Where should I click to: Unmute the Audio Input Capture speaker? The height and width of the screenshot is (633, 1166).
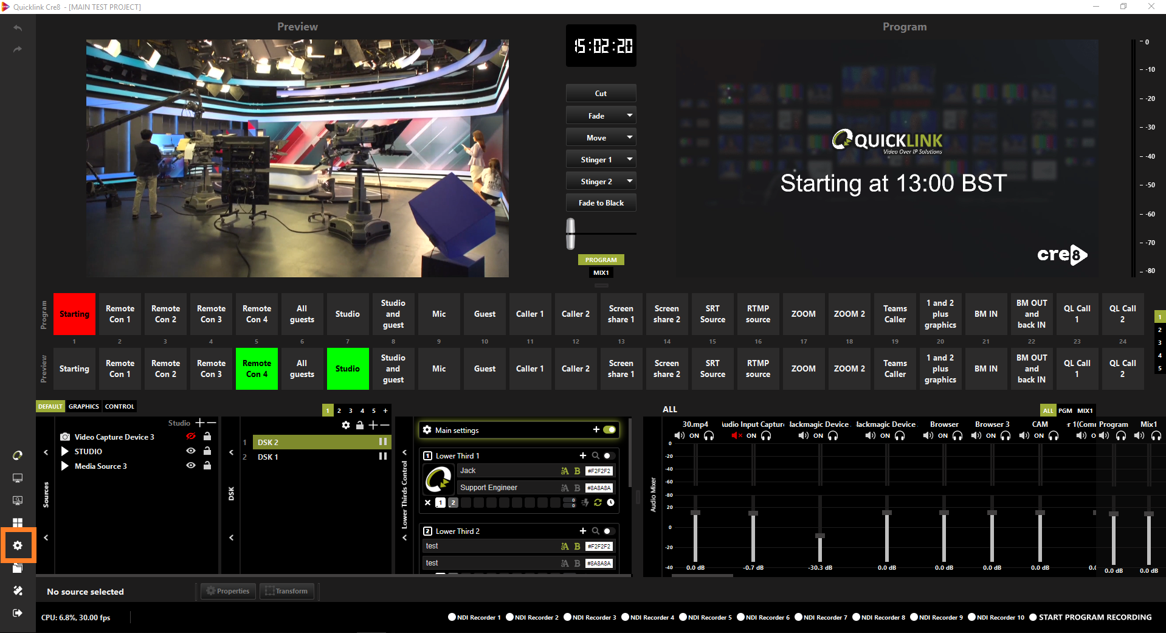click(736, 435)
